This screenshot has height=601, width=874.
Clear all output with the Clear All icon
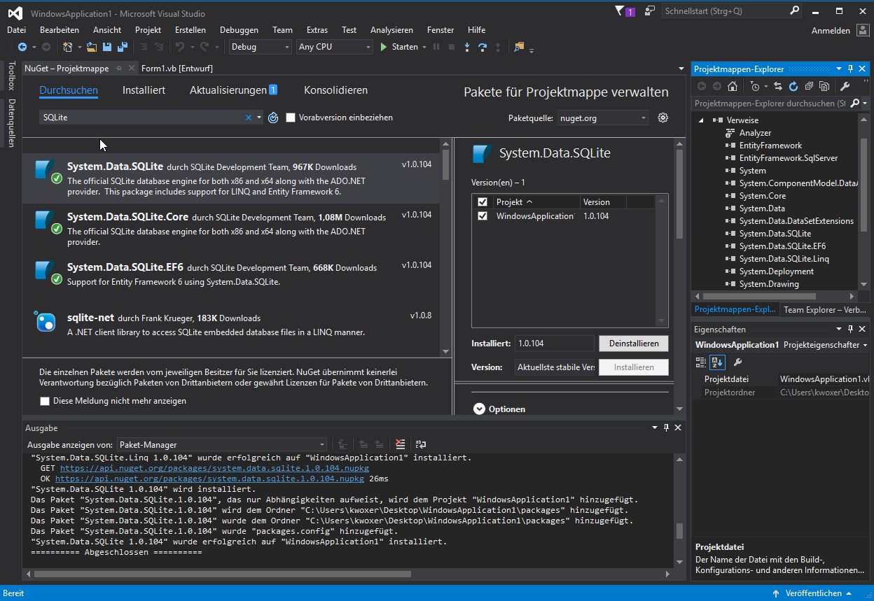coord(400,444)
